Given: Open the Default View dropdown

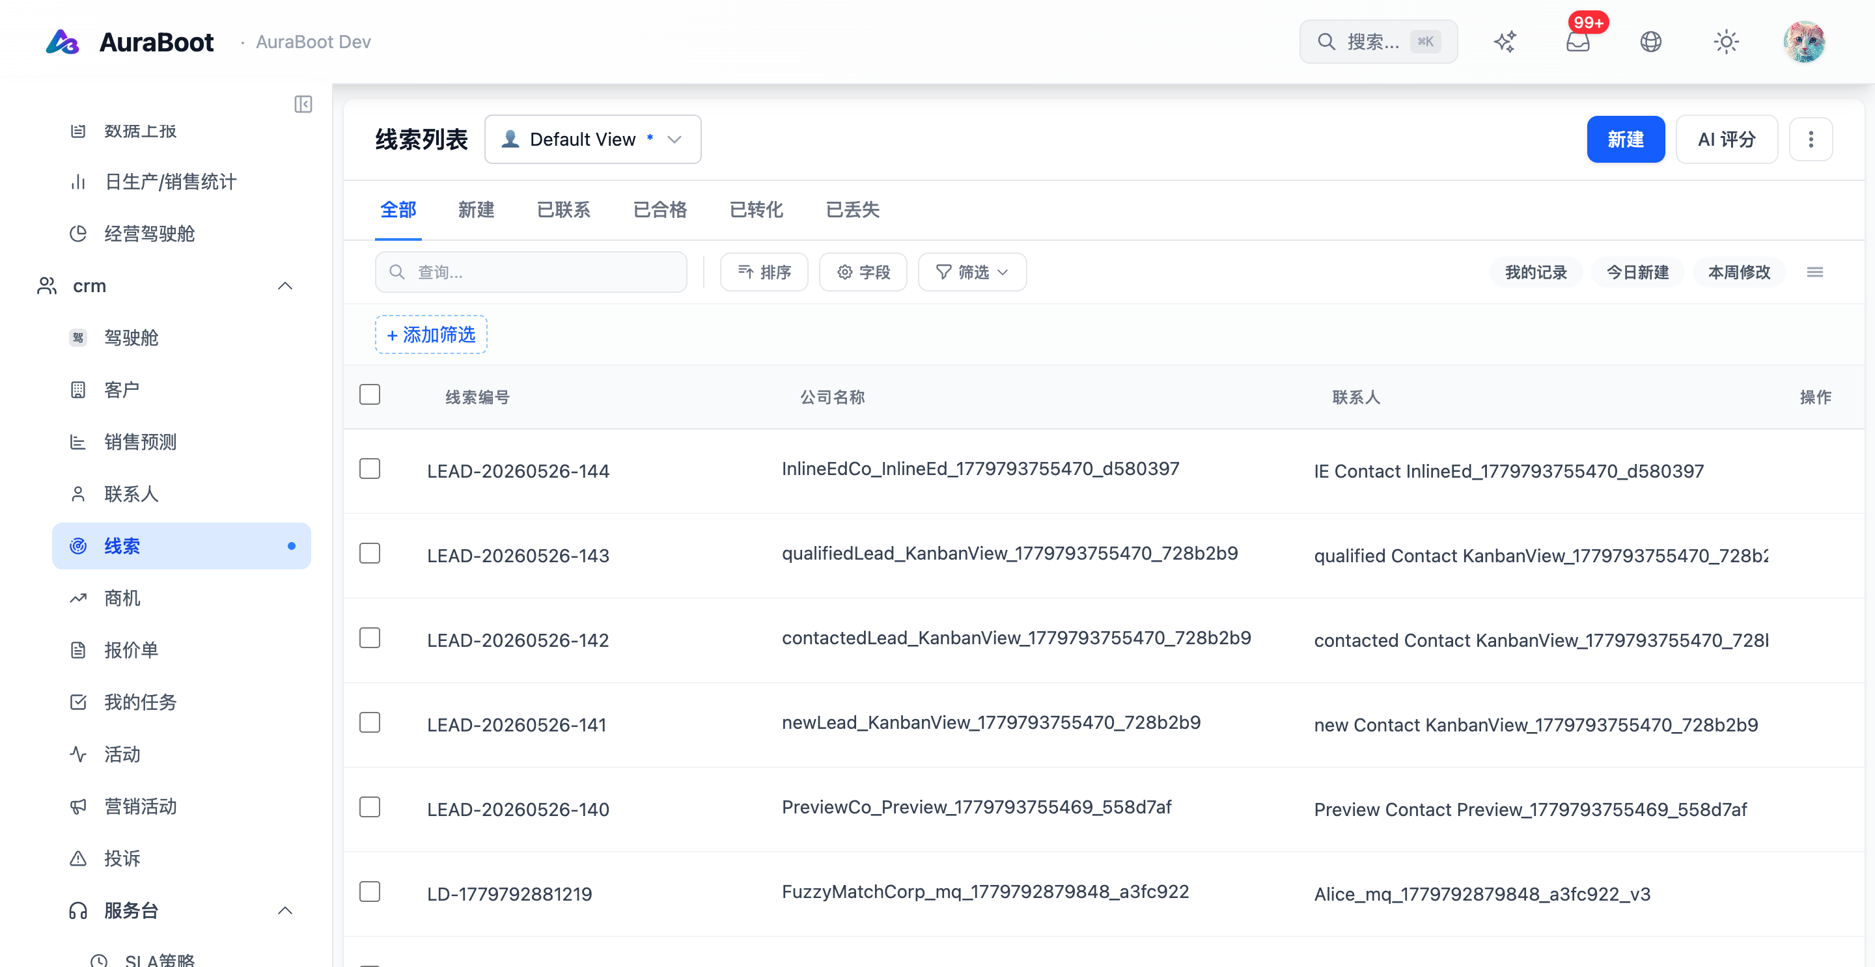Looking at the screenshot, I should tap(592, 139).
